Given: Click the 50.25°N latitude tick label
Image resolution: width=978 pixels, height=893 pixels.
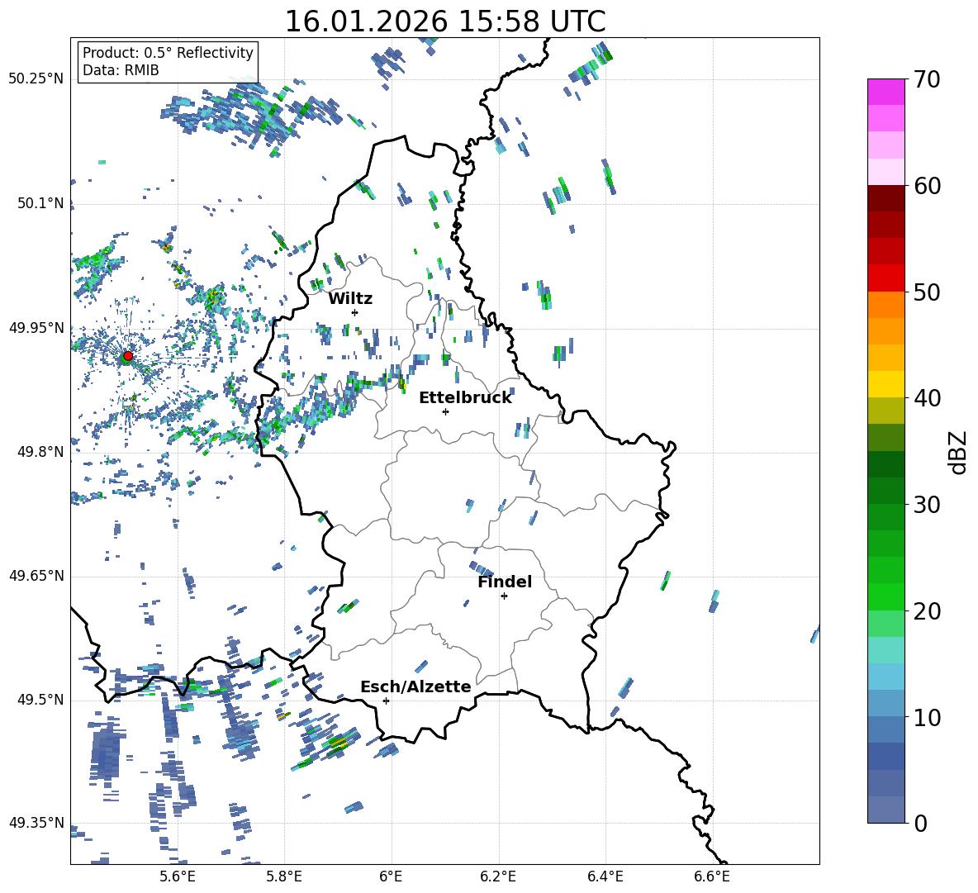Looking at the screenshot, I should (36, 78).
